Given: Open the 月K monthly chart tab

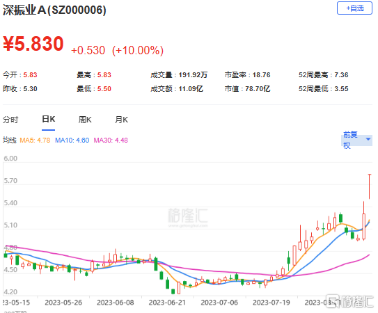Looking at the screenshot, I should coord(122,120).
